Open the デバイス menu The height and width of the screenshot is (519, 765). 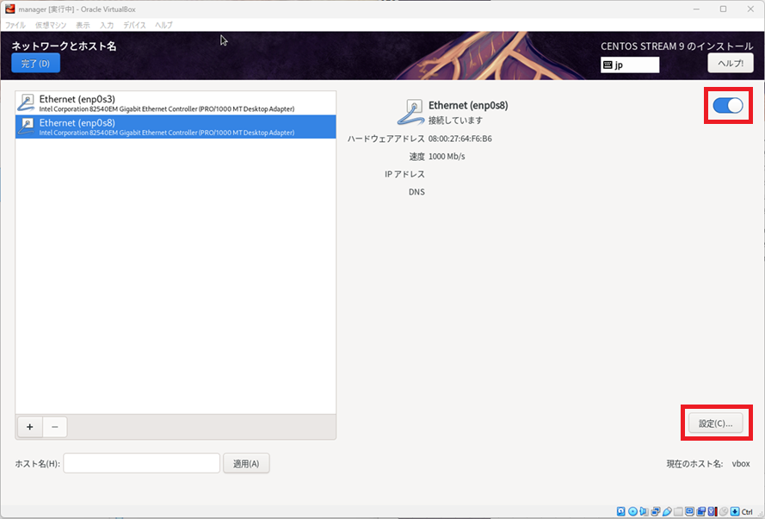[x=134, y=25]
